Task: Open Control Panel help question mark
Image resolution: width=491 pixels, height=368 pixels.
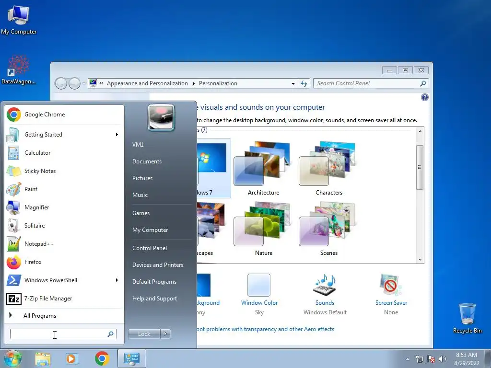Action: [425, 97]
